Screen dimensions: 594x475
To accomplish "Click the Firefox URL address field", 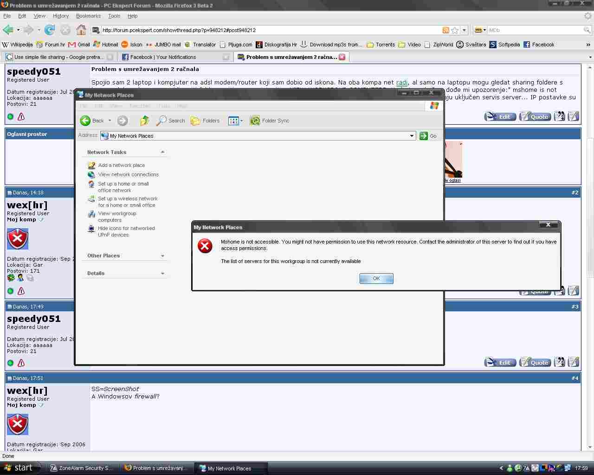I will point(269,30).
